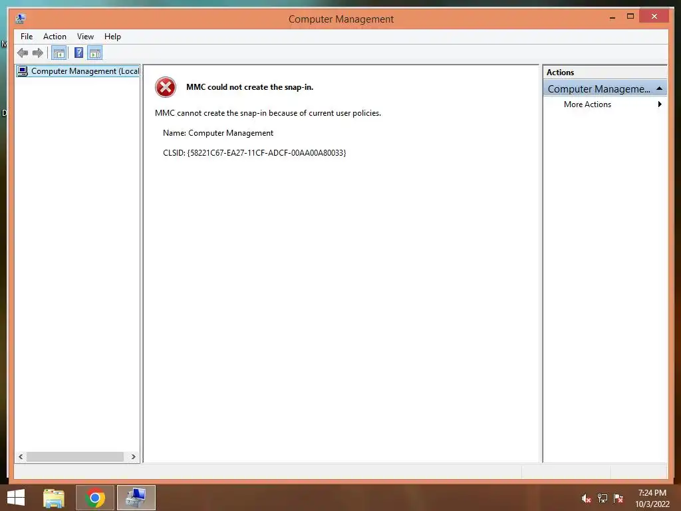Open the Windows Start button
This screenshot has height=511, width=681.
(x=16, y=498)
